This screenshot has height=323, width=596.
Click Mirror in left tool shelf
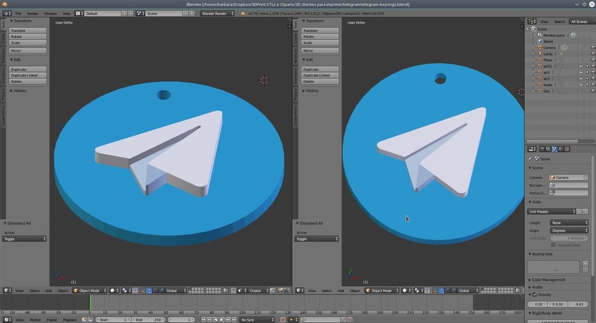[28, 51]
